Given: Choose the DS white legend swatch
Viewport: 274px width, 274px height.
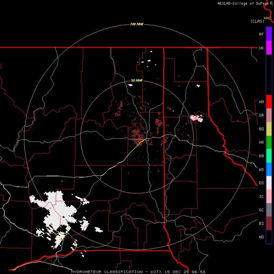Looking at the screenshot, I should pos(269,183).
